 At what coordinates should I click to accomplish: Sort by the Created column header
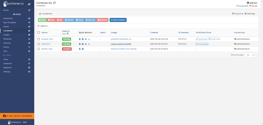154,33
